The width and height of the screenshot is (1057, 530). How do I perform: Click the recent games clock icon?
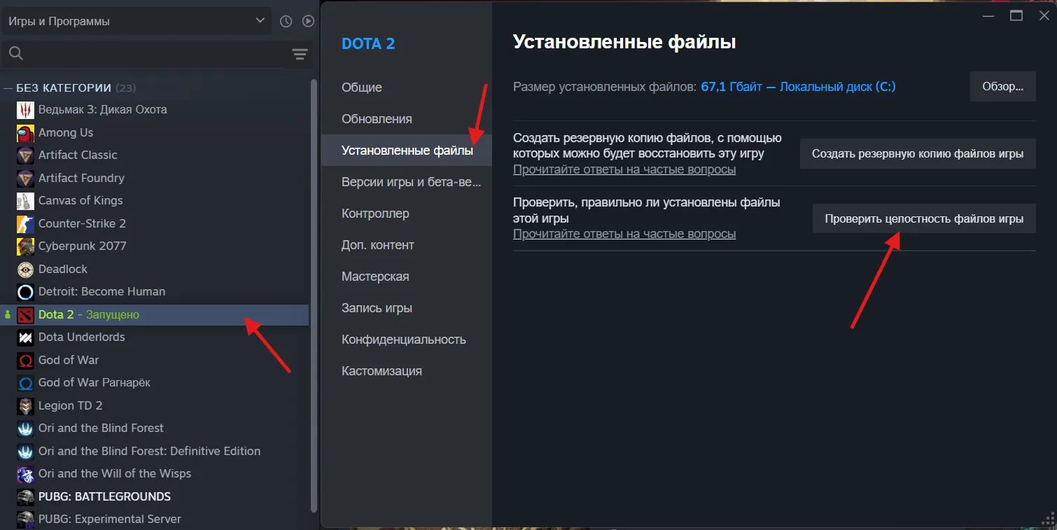coord(286,21)
